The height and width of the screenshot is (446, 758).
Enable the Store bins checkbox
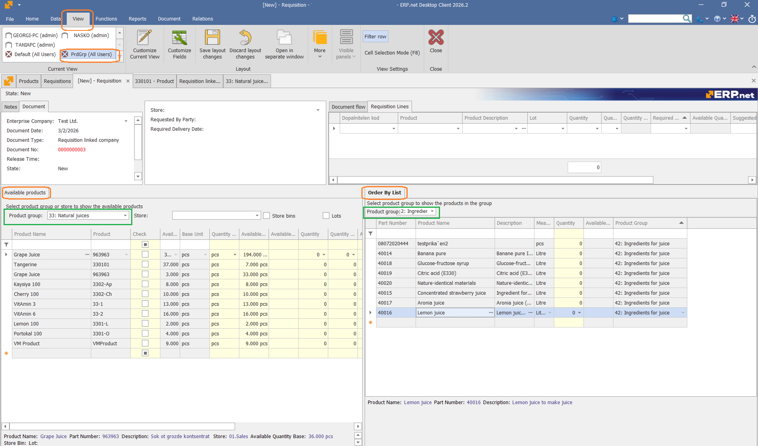tap(267, 216)
